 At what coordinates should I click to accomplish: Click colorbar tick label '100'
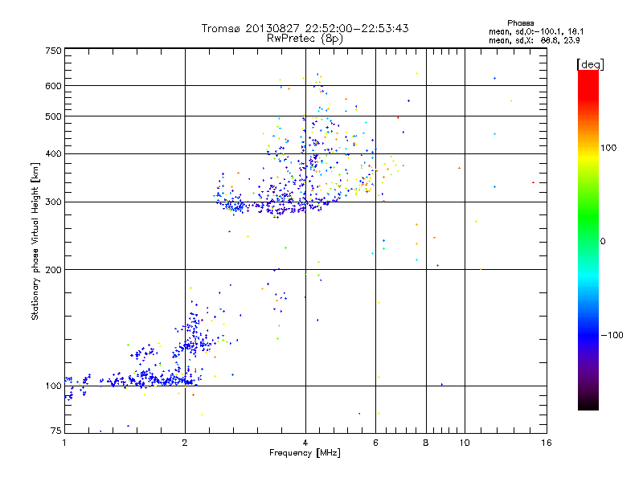pyautogui.click(x=608, y=148)
